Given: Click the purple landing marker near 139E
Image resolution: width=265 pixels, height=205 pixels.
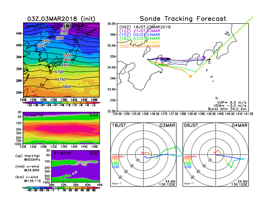Looking at the screenshot, I should [x=204, y=57].
